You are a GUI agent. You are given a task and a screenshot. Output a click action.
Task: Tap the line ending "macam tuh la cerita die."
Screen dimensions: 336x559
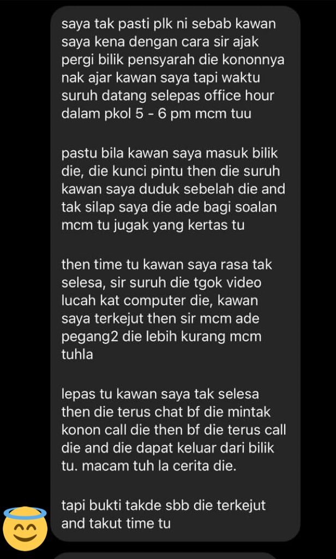point(148,466)
